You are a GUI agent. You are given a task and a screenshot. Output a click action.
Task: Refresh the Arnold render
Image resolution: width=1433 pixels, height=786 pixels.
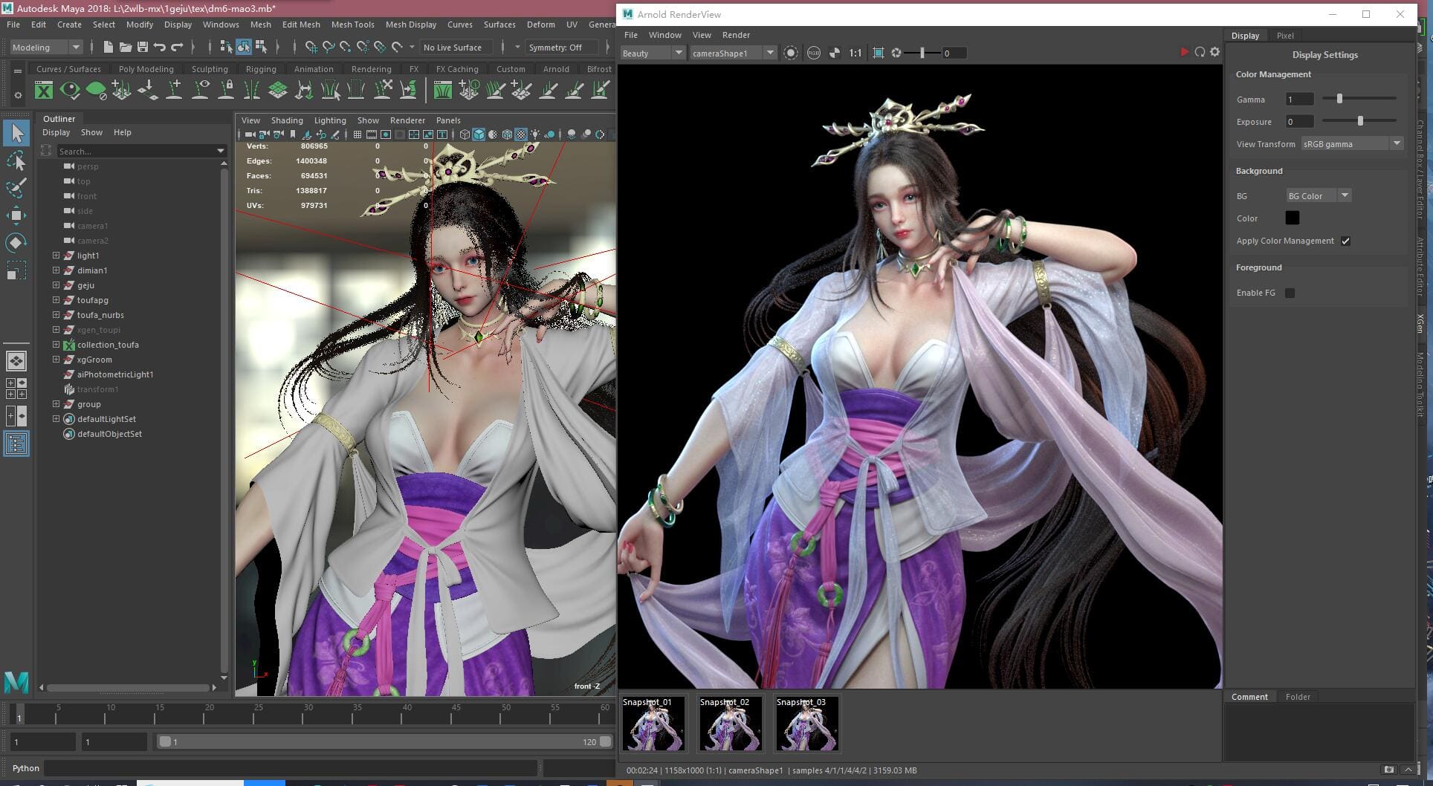point(1200,52)
